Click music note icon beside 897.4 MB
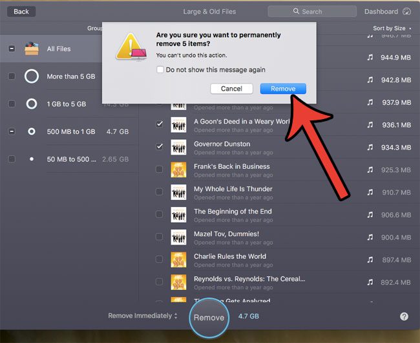 click(370, 260)
